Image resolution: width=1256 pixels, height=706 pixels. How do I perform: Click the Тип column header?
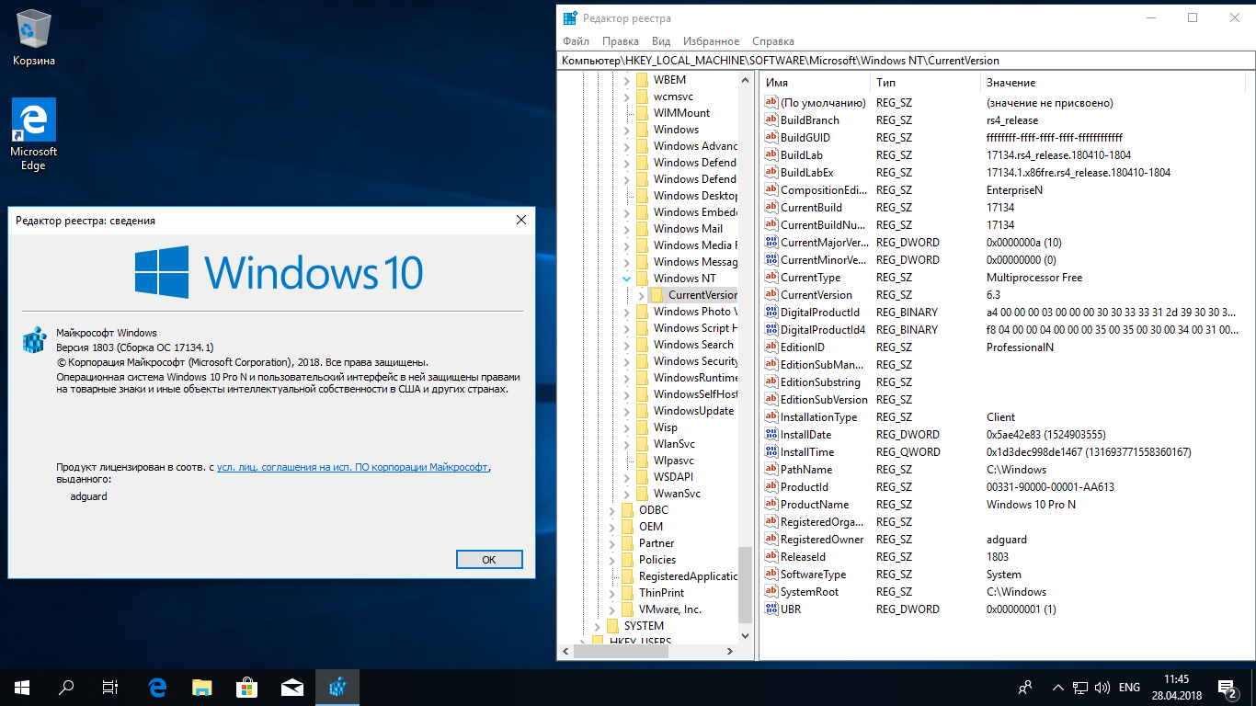(x=925, y=83)
